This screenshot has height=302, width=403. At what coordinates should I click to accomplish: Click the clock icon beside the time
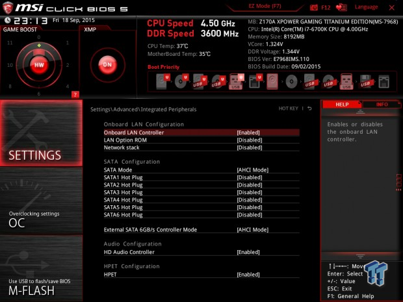coord(8,20)
